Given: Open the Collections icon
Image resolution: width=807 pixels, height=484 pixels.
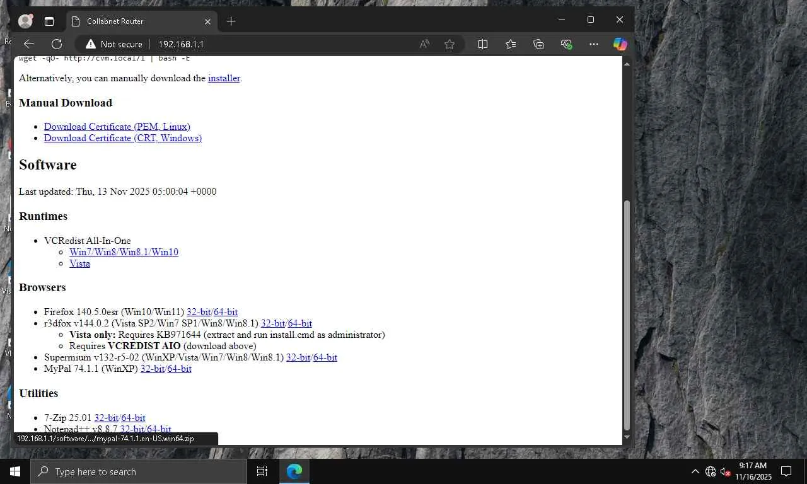Looking at the screenshot, I should click(x=538, y=44).
